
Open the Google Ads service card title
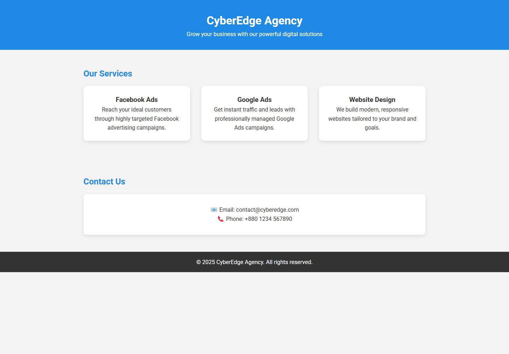pyautogui.click(x=255, y=100)
